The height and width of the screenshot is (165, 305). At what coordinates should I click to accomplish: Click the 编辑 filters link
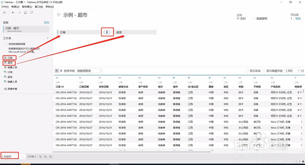tap(298, 19)
